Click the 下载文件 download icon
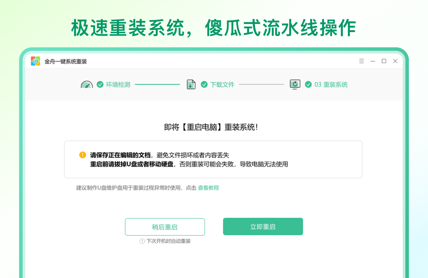 [x=191, y=84]
